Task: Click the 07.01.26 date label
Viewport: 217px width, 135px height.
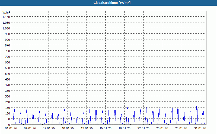Action: coord(49,129)
